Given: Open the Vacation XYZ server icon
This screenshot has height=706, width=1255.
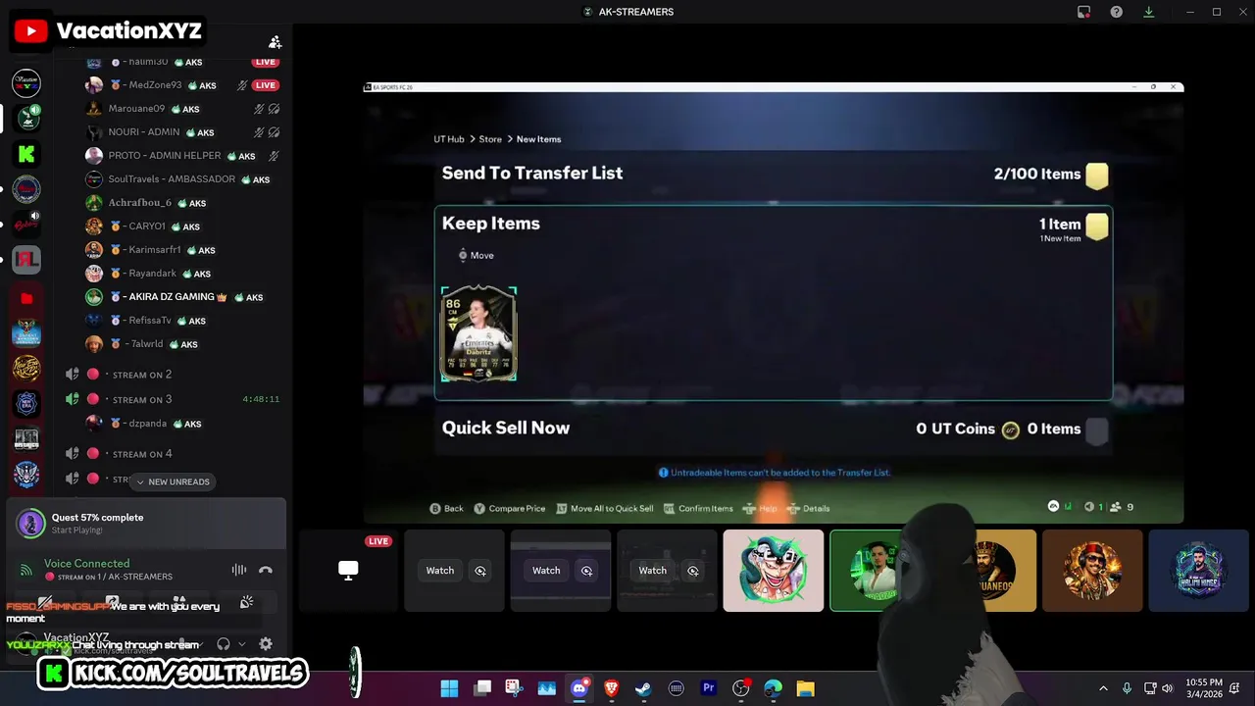Looking at the screenshot, I should point(26,82).
